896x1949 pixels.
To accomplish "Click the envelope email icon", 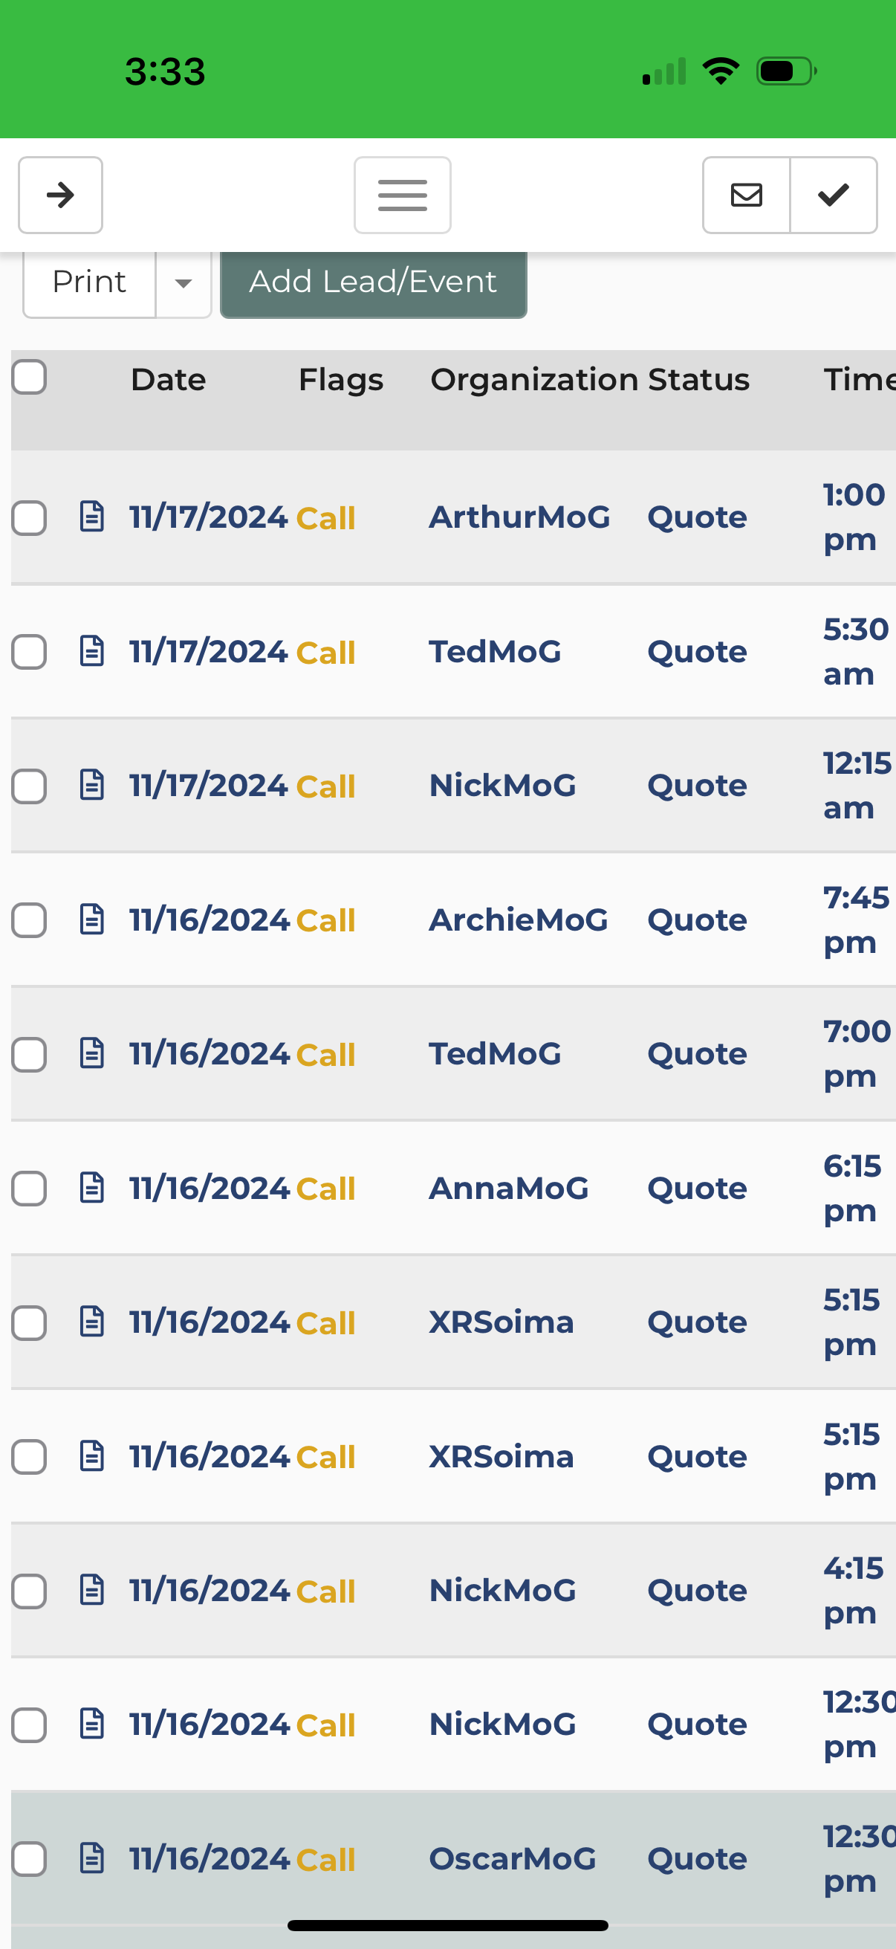I will coord(746,195).
